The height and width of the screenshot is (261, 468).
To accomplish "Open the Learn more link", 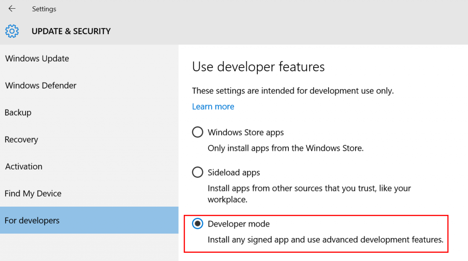I will 213,107.
